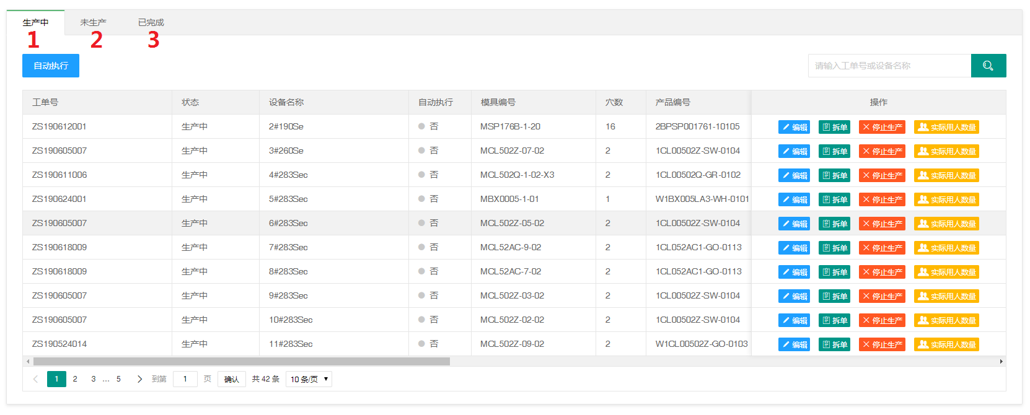Click 实际用人数量 for device 5#283Sec
Screen dimensions: 1030x415
click(946, 199)
